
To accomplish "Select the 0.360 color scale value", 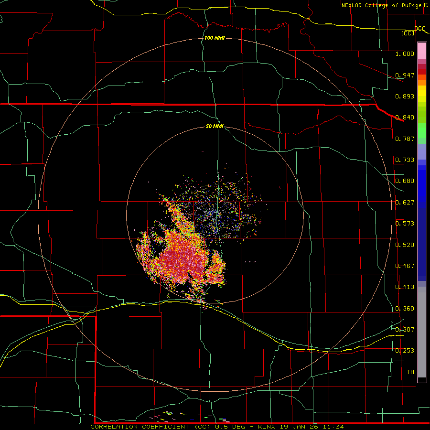I will click(405, 309).
